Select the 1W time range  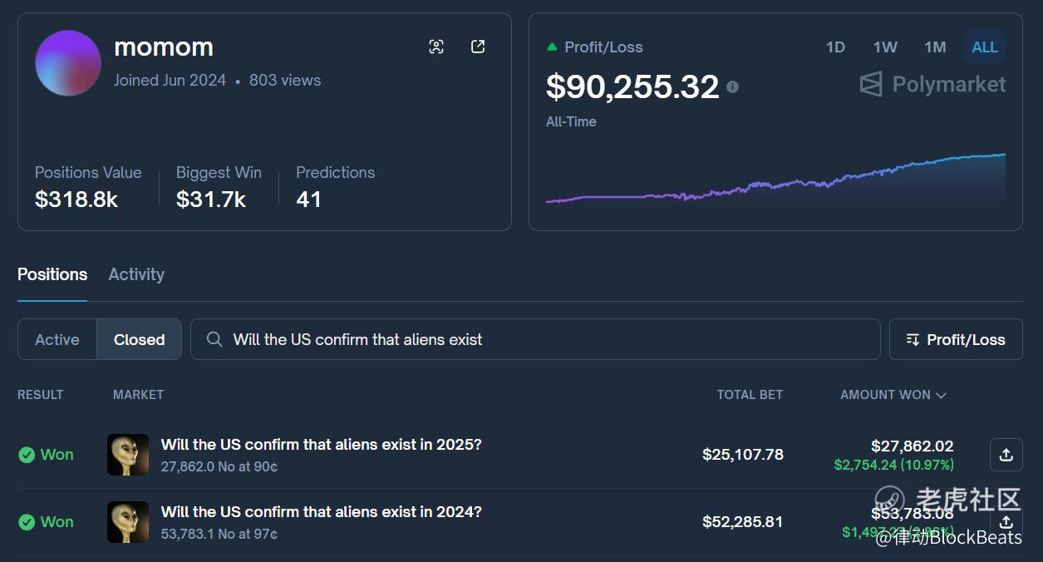[885, 47]
